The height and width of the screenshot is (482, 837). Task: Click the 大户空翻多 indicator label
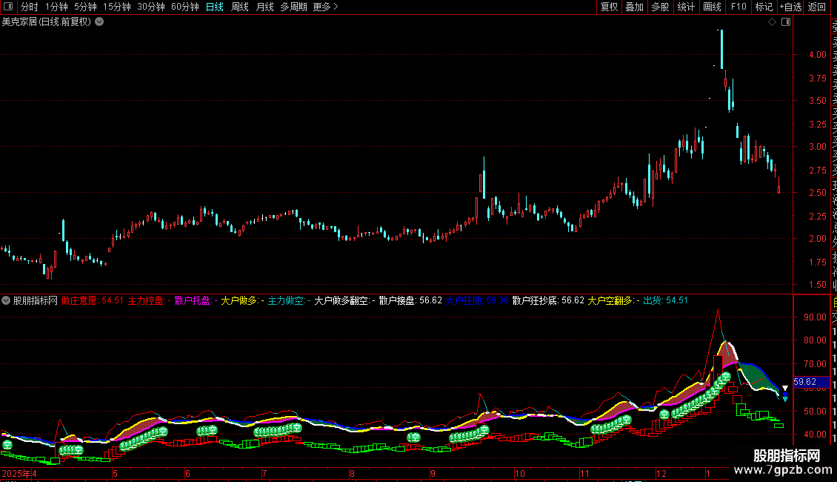tap(613, 300)
